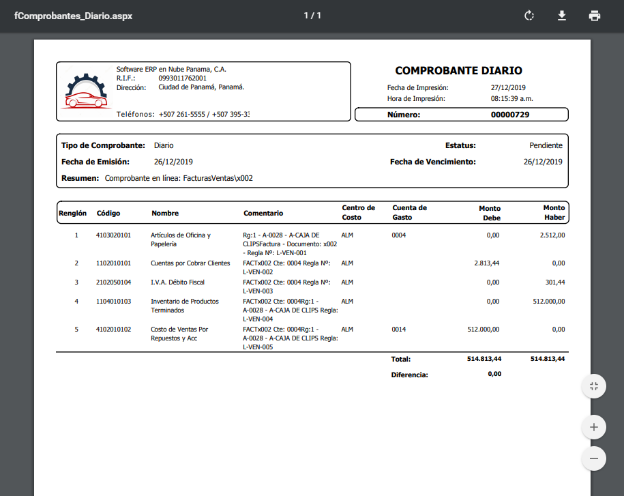Click the voucher number 00000729
This screenshot has width=624, height=496.
[x=509, y=115]
